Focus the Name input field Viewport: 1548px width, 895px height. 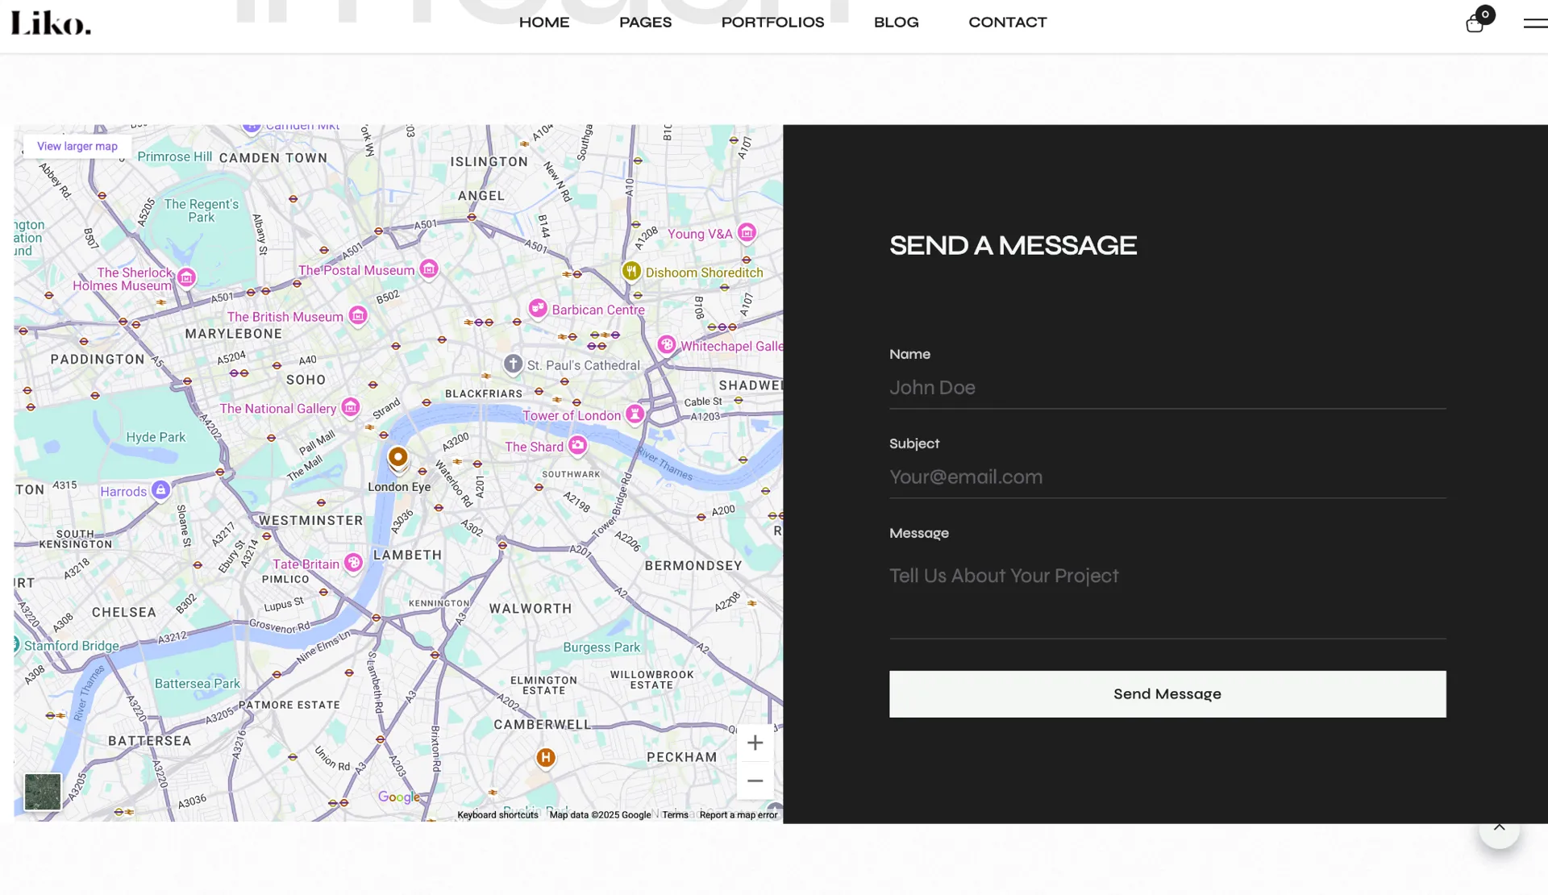click(1167, 388)
